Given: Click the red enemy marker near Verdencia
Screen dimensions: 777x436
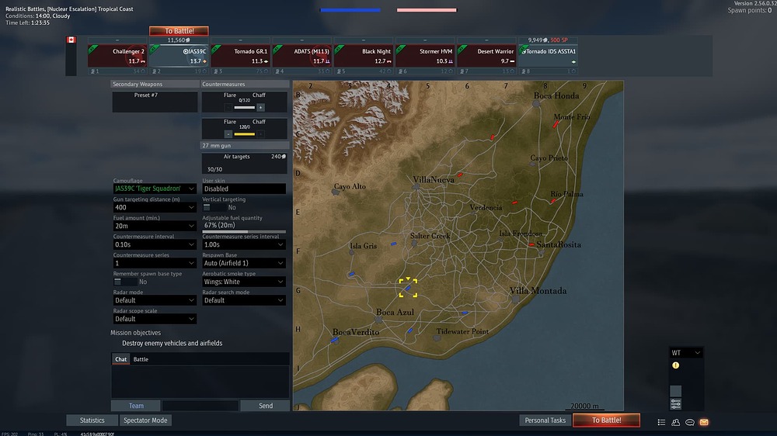Looking at the screenshot, I should click(515, 202).
